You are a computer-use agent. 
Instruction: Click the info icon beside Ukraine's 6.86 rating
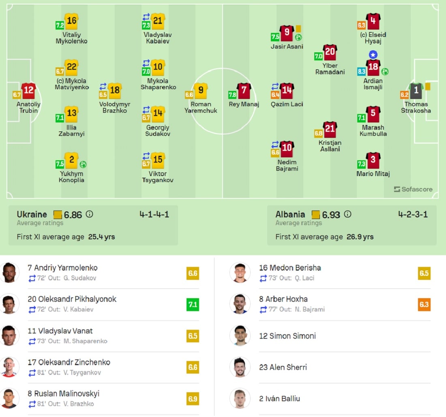(89, 214)
